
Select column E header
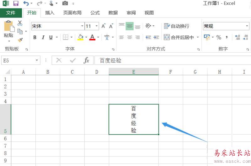(134, 72)
